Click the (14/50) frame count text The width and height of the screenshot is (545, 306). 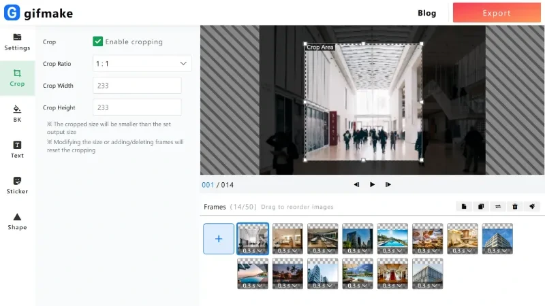click(243, 207)
